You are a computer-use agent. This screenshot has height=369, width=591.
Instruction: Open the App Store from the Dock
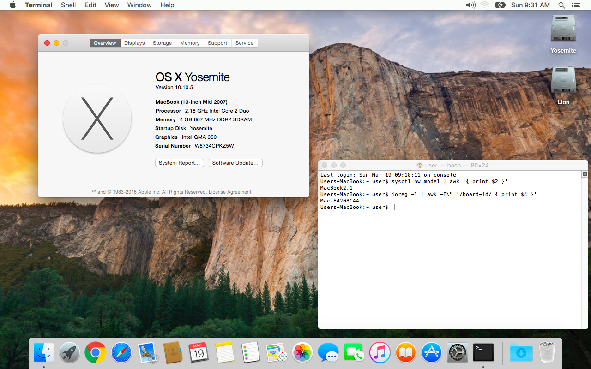pos(432,353)
